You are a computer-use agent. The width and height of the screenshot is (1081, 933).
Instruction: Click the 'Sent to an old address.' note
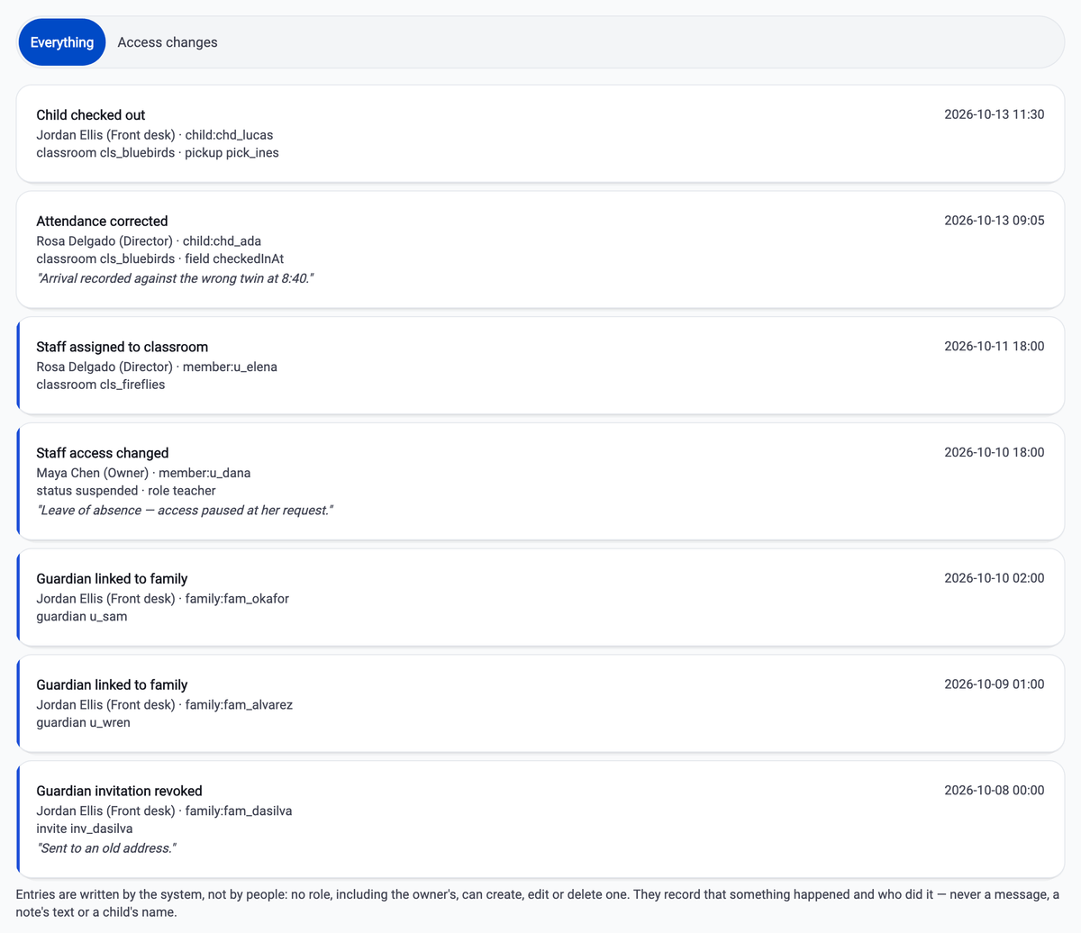106,849
